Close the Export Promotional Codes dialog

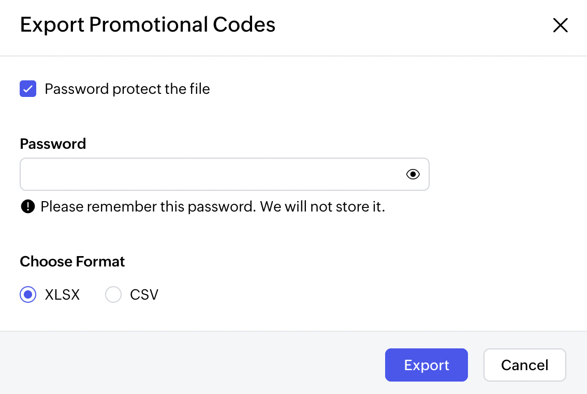[560, 25]
